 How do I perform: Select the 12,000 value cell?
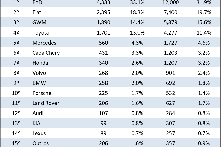click(x=170, y=2)
